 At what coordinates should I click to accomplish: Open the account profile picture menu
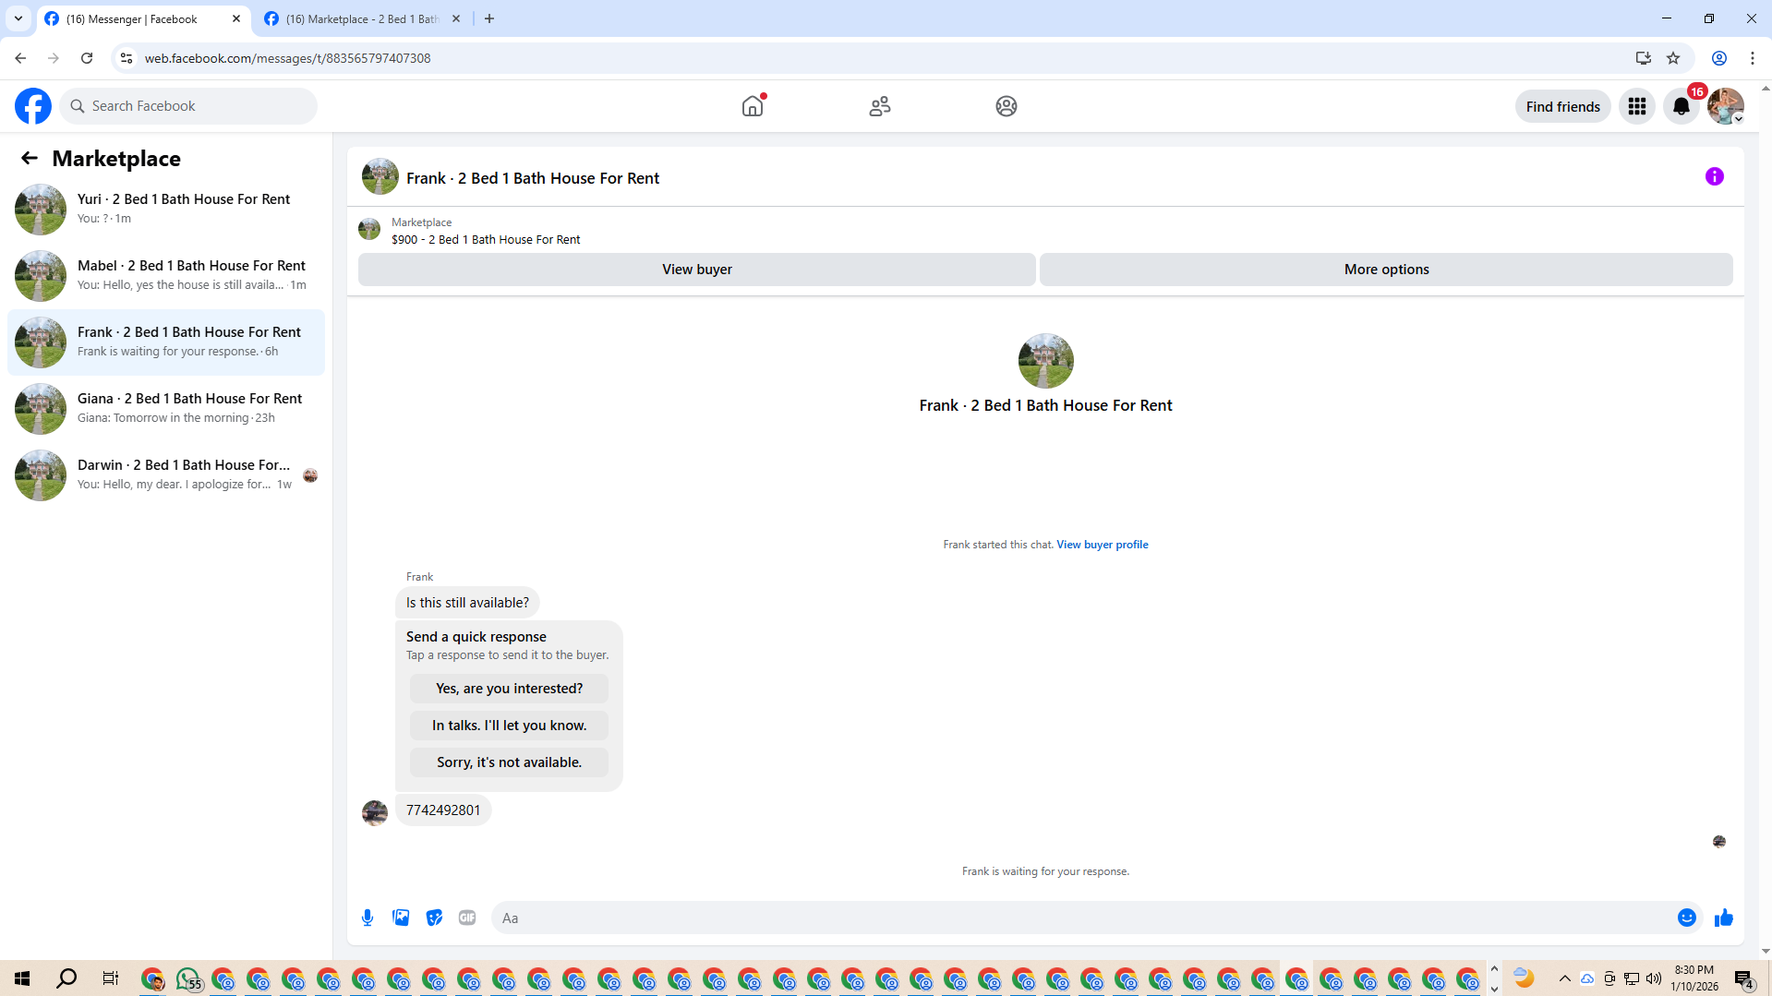tap(1726, 106)
